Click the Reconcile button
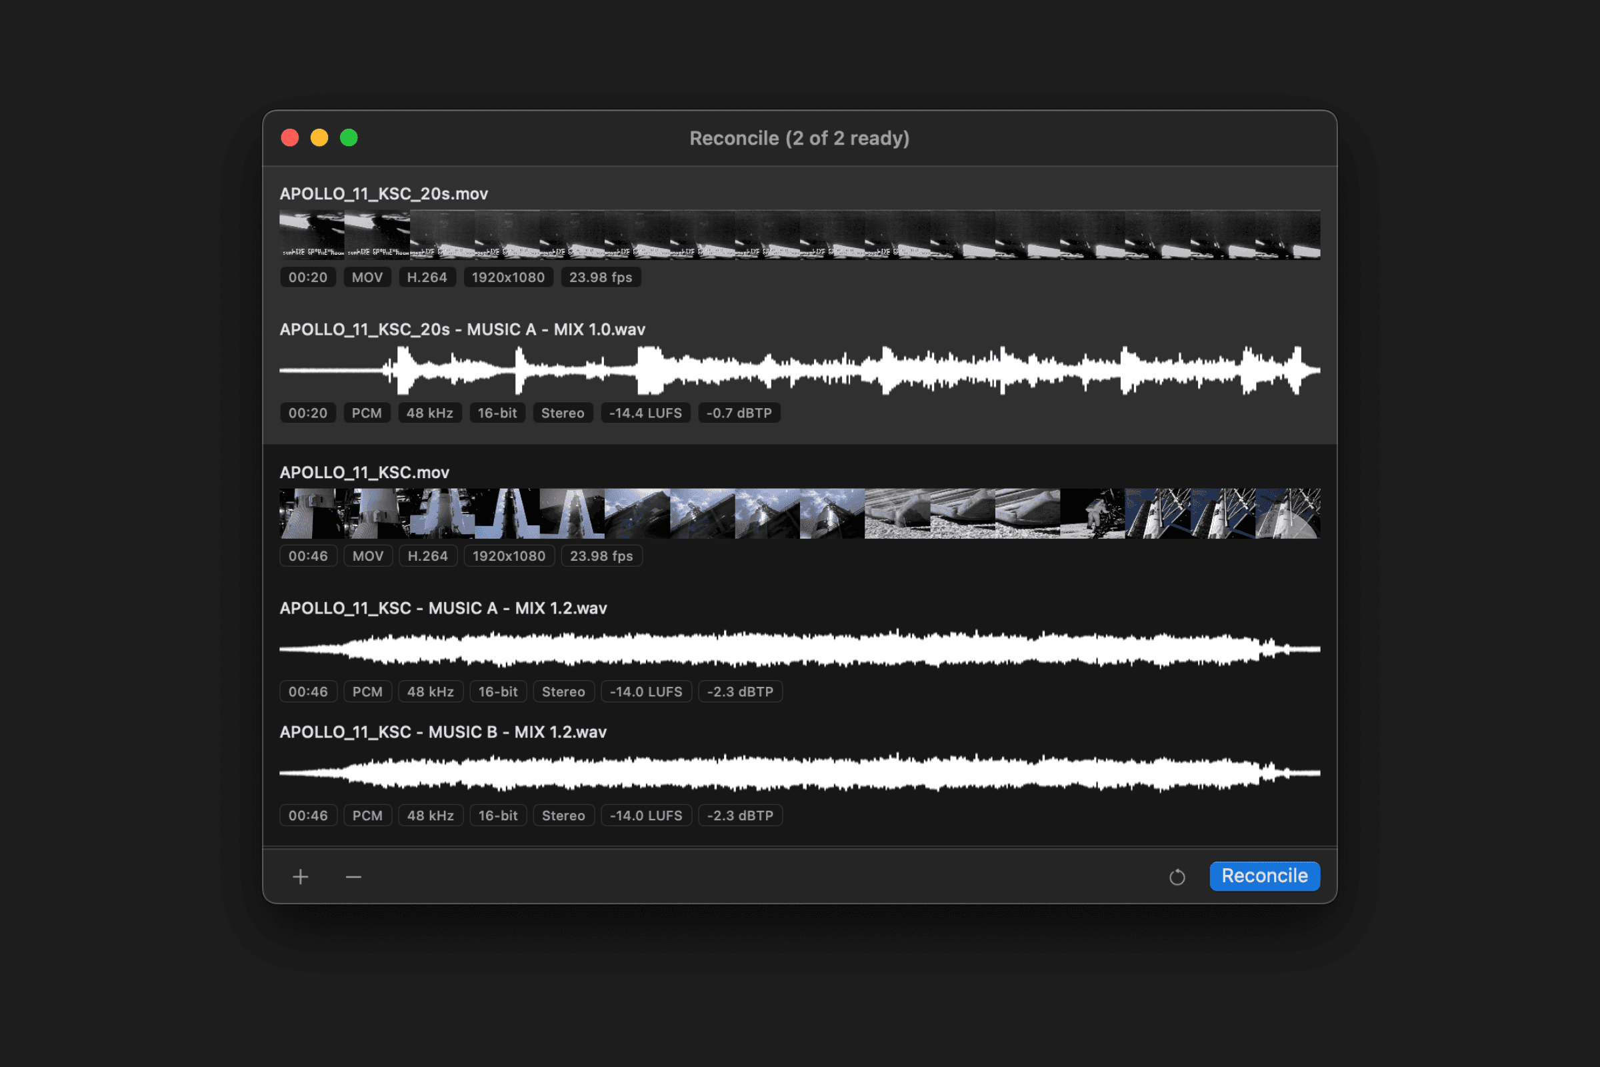Screen dimensions: 1600x1067 tap(1264, 876)
